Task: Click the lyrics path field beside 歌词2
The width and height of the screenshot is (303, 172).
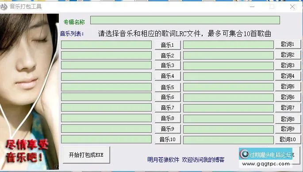Action: point(228,56)
